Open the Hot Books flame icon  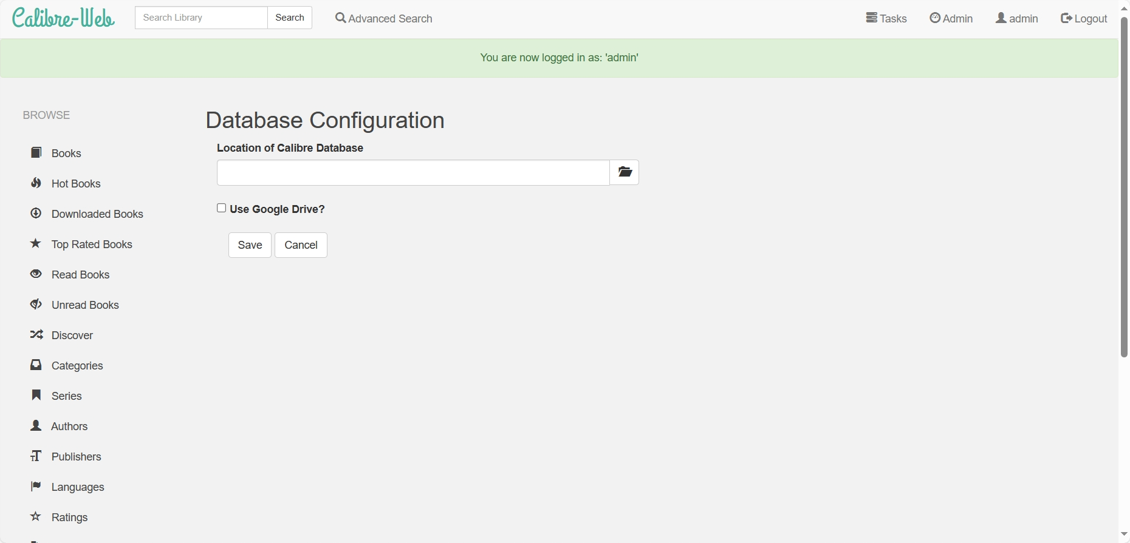36,183
